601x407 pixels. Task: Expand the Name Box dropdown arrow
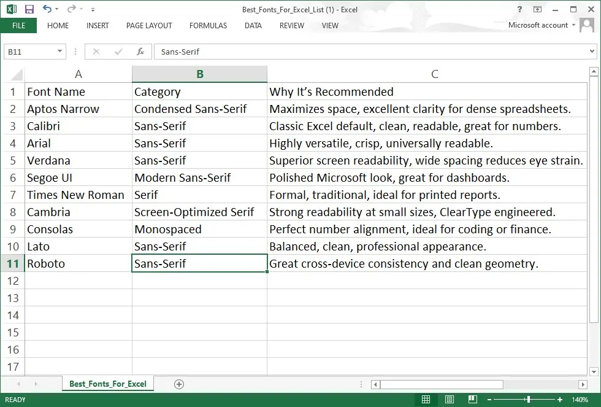pyautogui.click(x=60, y=51)
